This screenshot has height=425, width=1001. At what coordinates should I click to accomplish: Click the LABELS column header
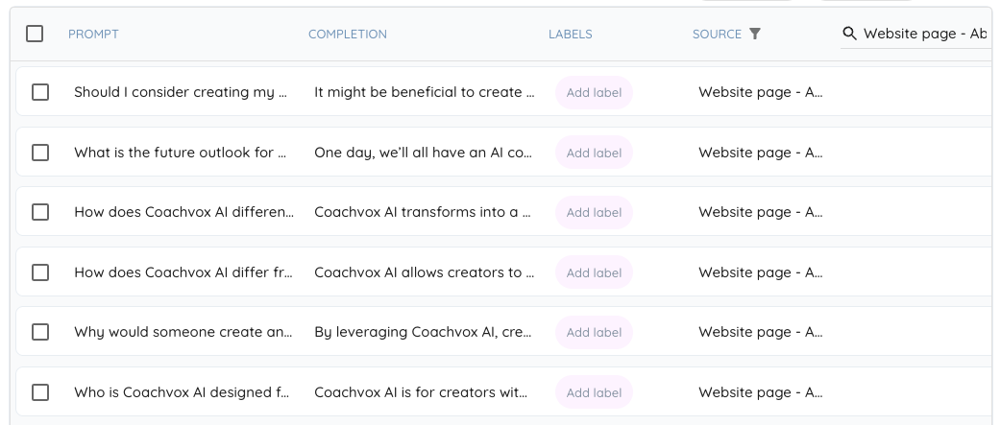pos(570,34)
